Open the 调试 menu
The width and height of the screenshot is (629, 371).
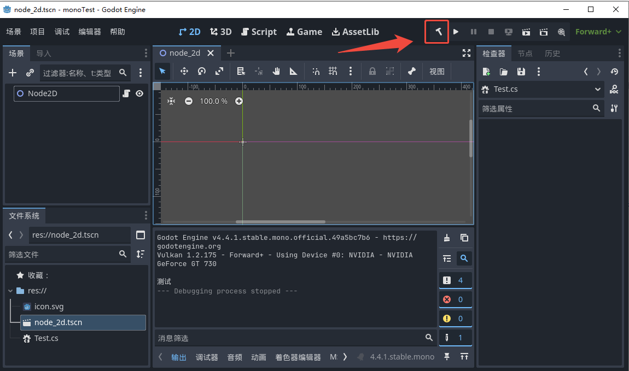coord(62,32)
